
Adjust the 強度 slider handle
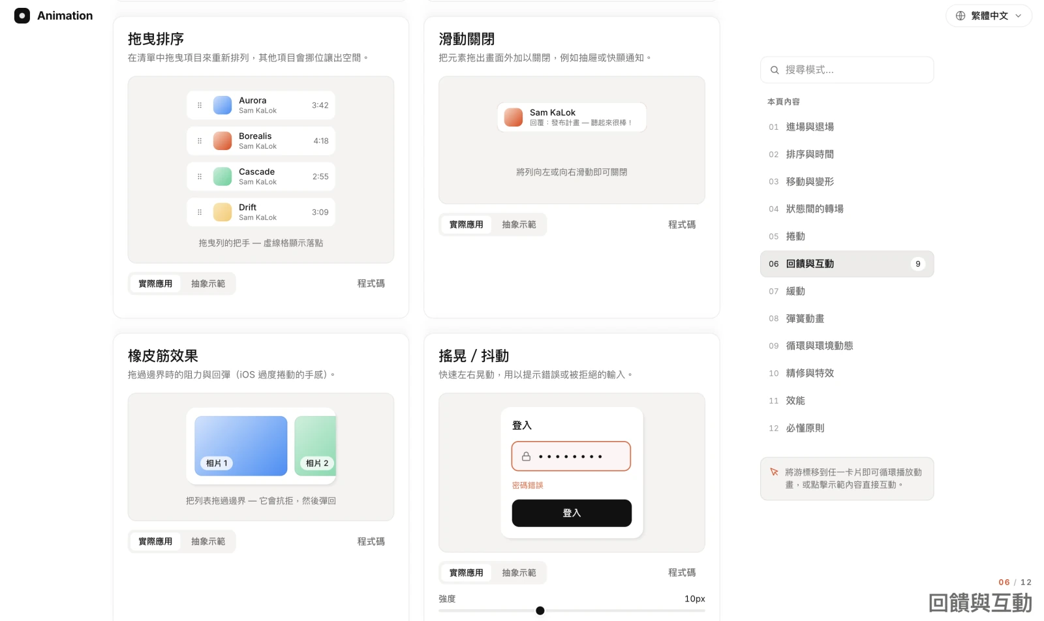tap(540, 611)
